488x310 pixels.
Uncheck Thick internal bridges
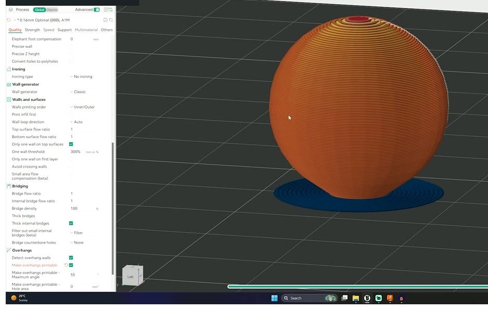click(x=71, y=223)
